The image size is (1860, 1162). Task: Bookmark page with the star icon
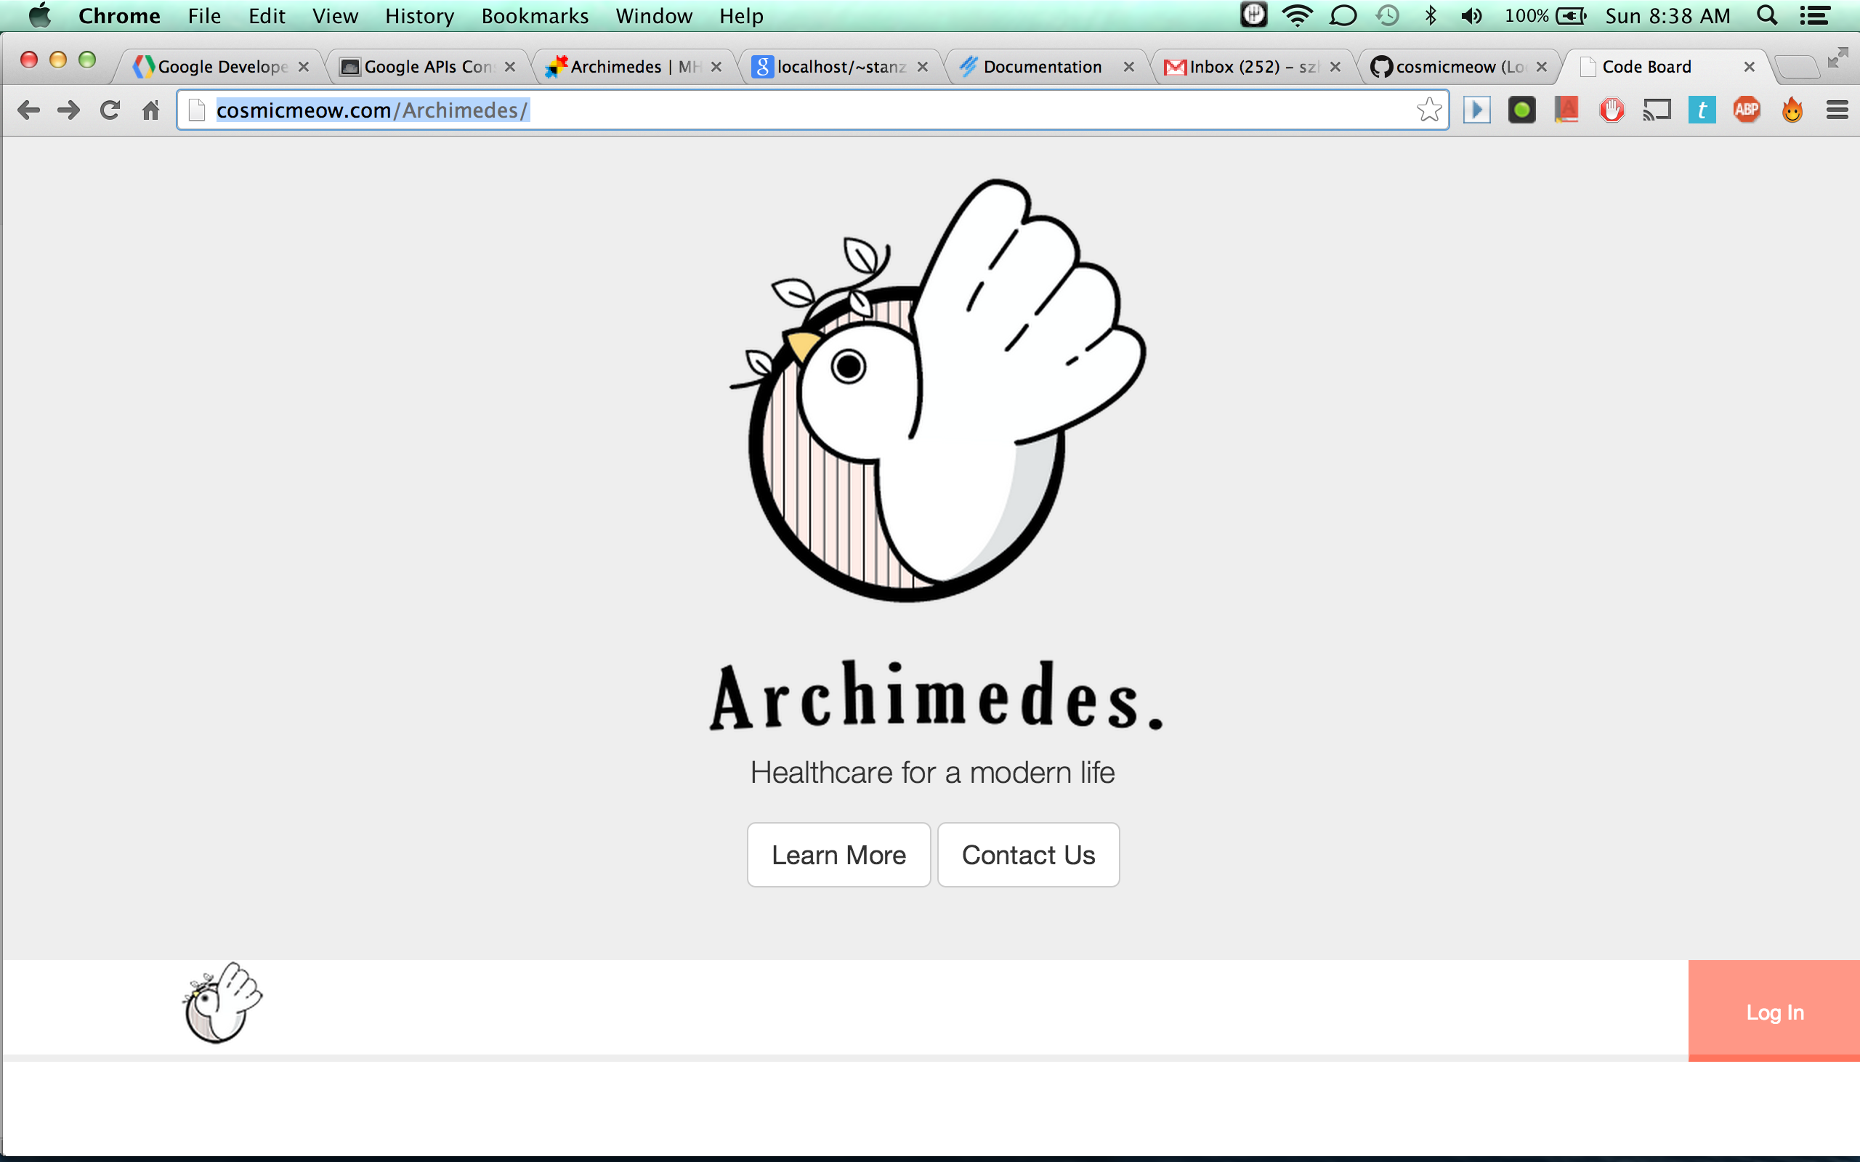pyautogui.click(x=1429, y=110)
